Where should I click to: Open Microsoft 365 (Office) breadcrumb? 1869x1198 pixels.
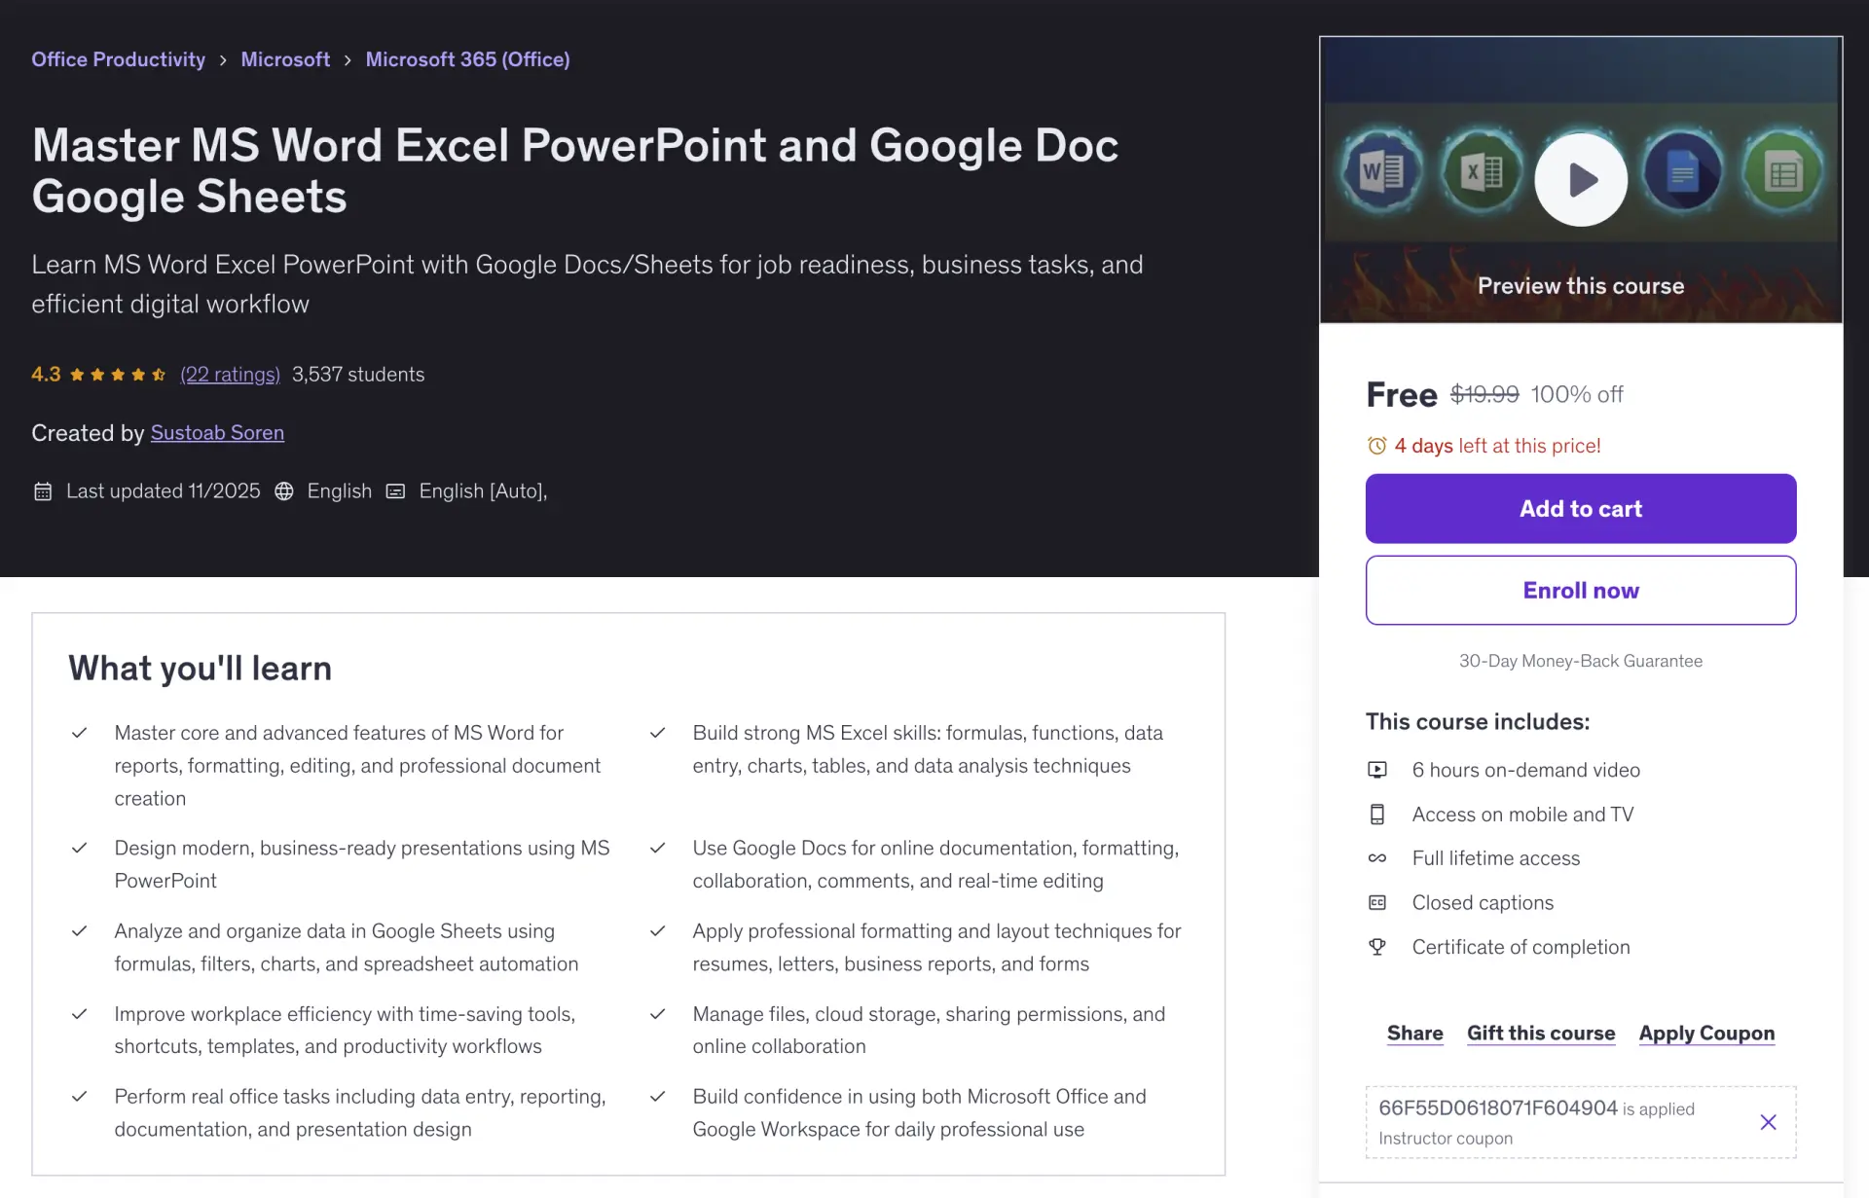(467, 59)
